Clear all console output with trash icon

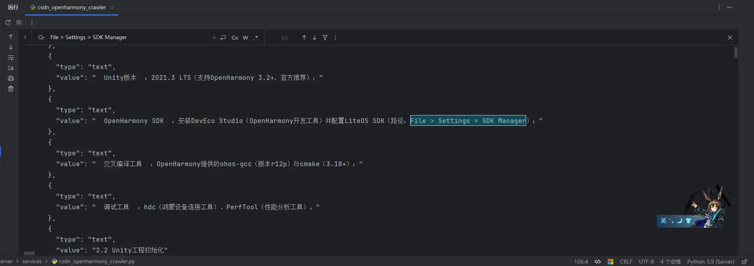(x=11, y=89)
